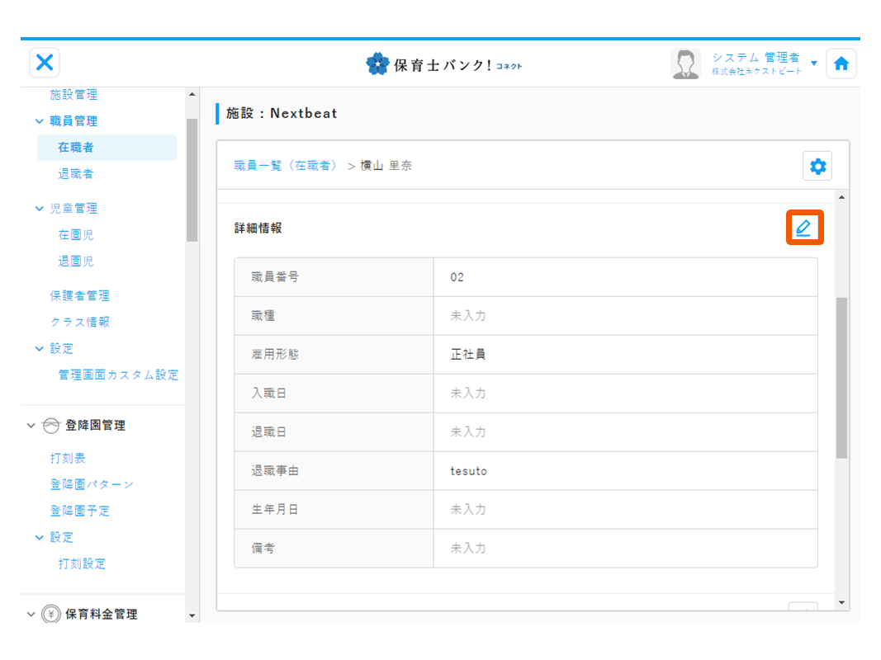The width and height of the screenshot is (881, 660).
Task: Open 管理画面カスタム設定 menu item
Action: tap(118, 375)
